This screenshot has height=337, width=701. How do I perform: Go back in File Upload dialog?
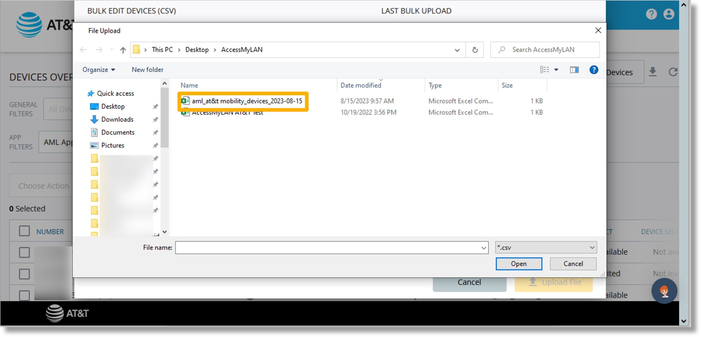click(x=83, y=50)
